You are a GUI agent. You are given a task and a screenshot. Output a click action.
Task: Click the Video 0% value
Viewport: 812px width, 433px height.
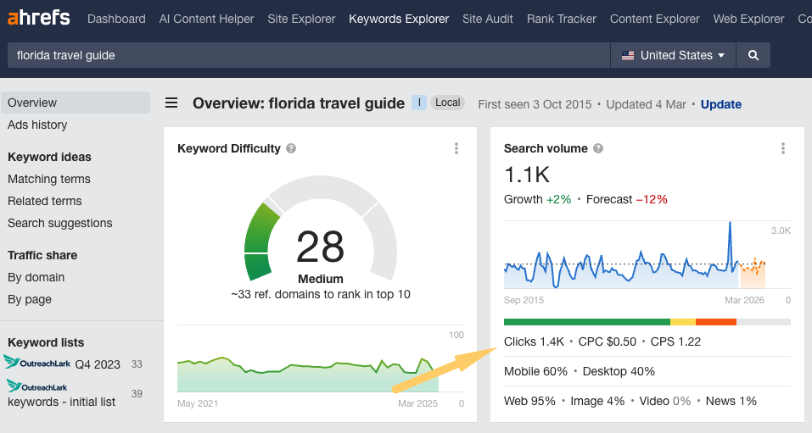[665, 401]
